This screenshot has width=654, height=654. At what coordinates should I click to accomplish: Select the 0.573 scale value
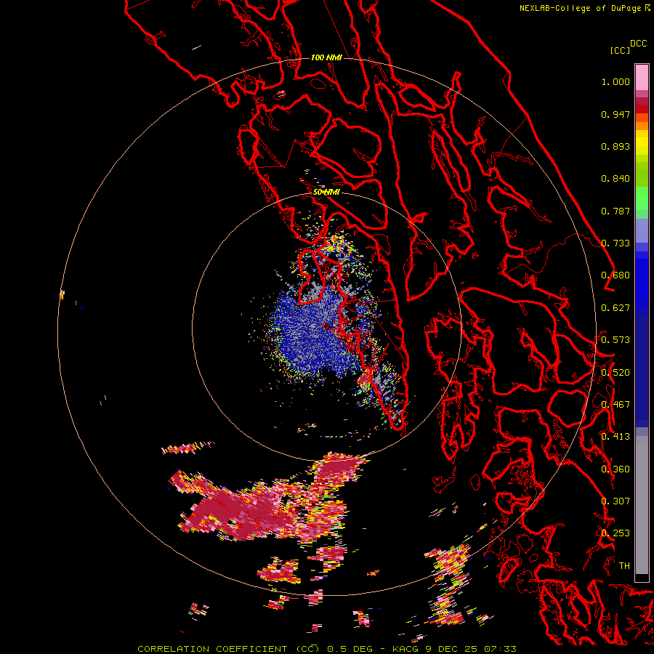tap(615, 340)
